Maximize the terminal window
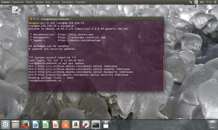This screenshot has height=130, width=218. (38, 19)
